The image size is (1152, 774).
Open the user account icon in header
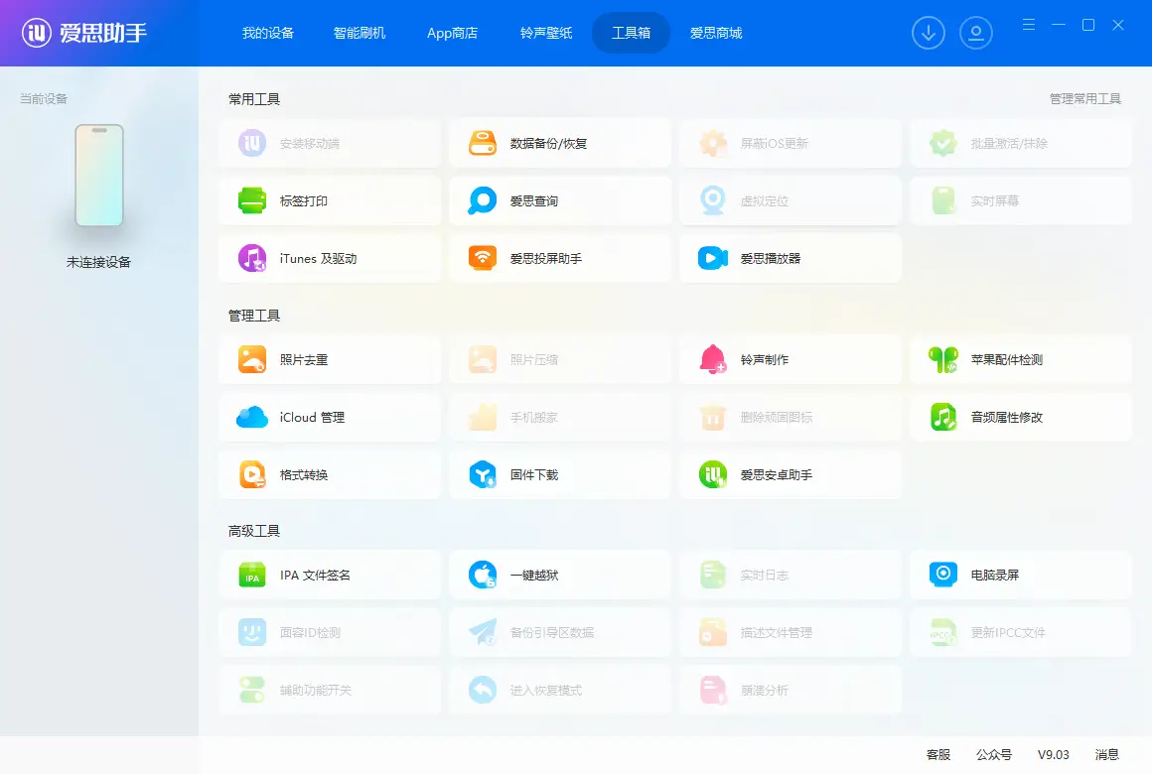tap(976, 33)
